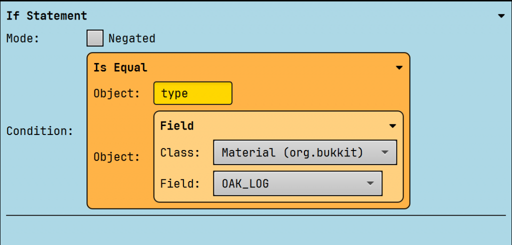Click the yellow "type" object field

coord(192,93)
